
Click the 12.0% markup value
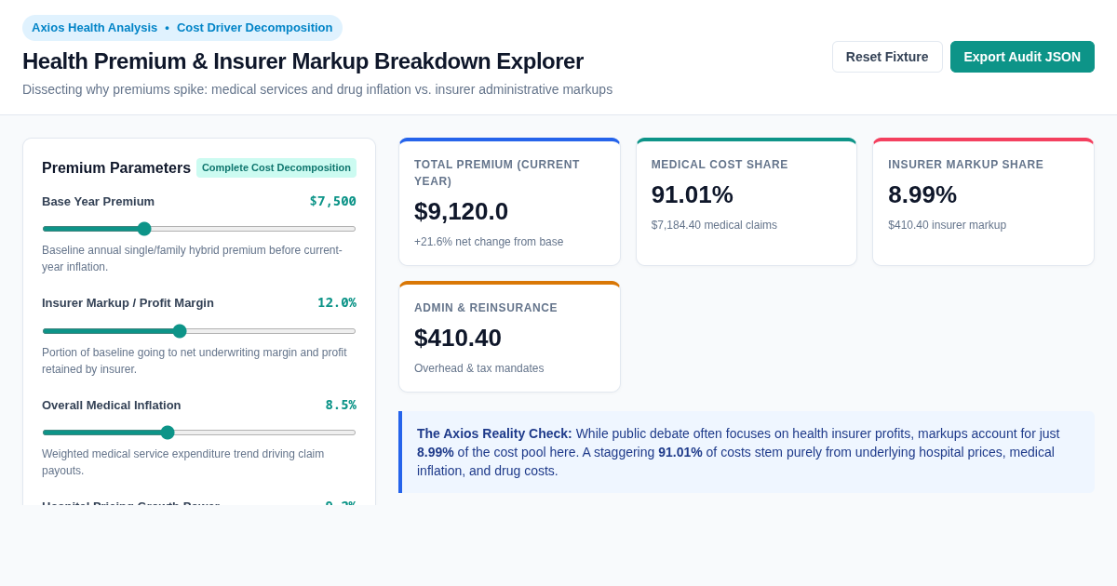337,302
